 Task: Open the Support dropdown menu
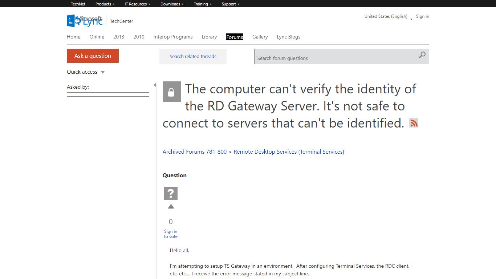coord(231,4)
